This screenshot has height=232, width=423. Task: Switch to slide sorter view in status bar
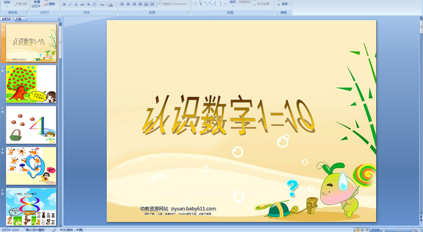(x=363, y=230)
